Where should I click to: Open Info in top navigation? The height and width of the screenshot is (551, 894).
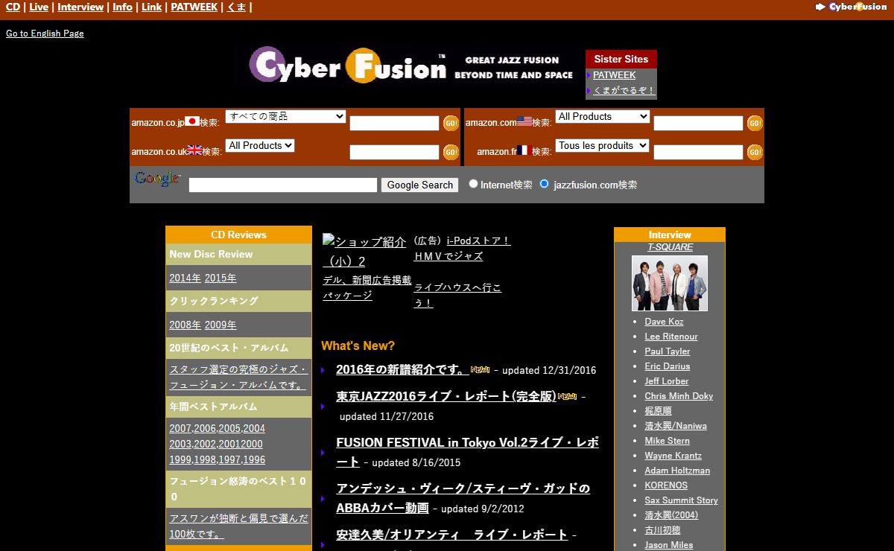pyautogui.click(x=123, y=7)
